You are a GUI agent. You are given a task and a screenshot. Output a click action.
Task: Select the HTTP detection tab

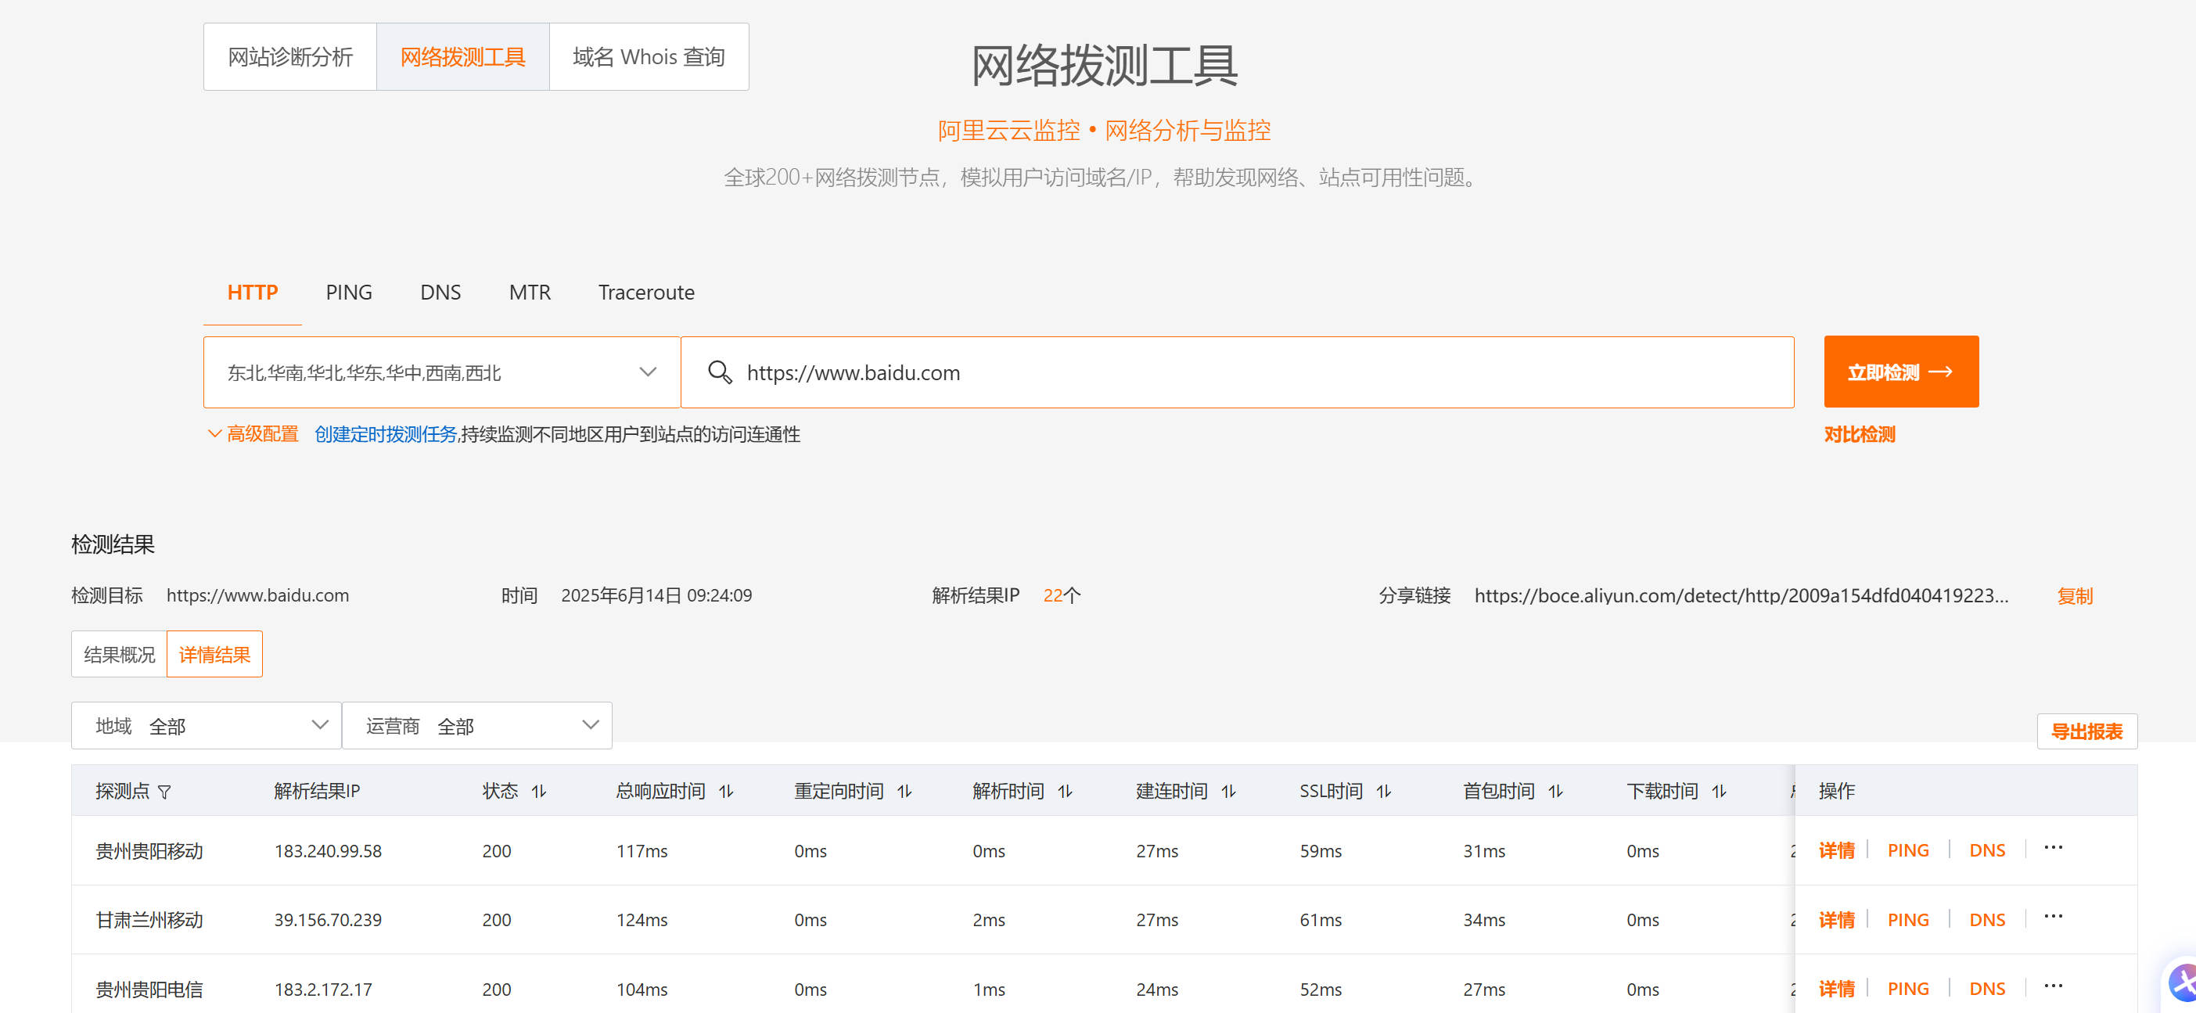coord(253,293)
